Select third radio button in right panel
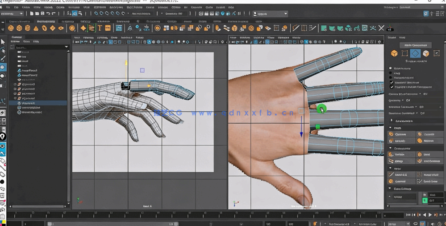 click(x=391, y=77)
